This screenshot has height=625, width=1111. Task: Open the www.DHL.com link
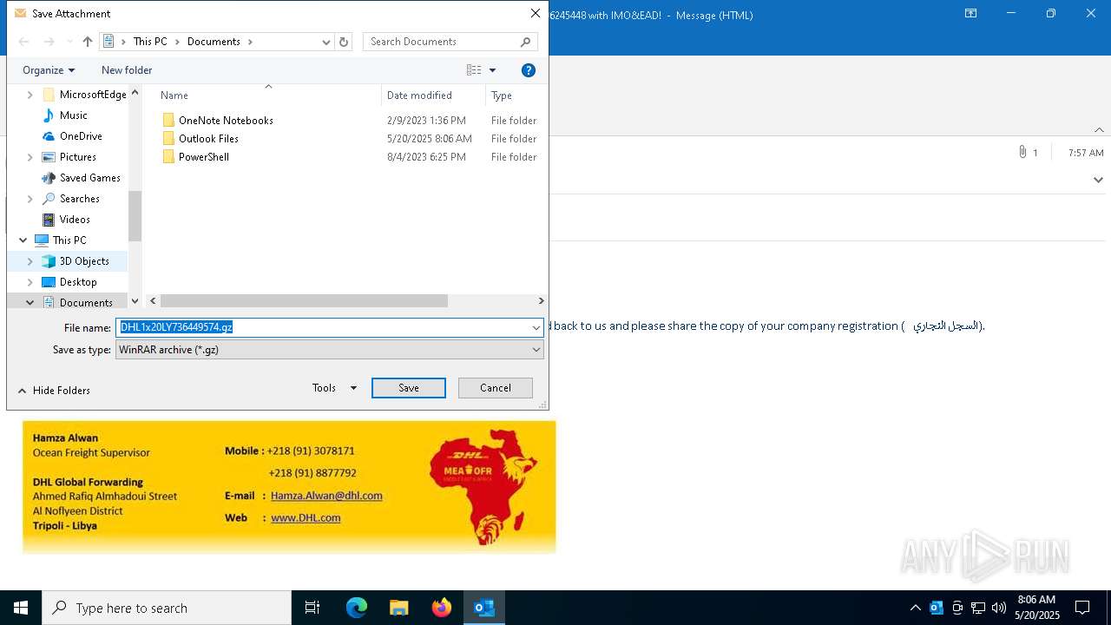[306, 517]
